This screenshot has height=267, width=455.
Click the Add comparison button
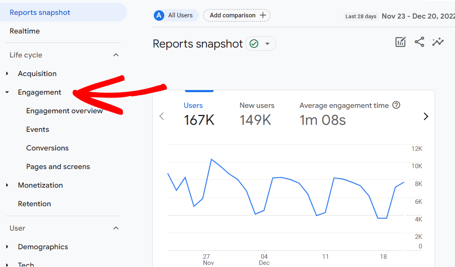coord(236,15)
